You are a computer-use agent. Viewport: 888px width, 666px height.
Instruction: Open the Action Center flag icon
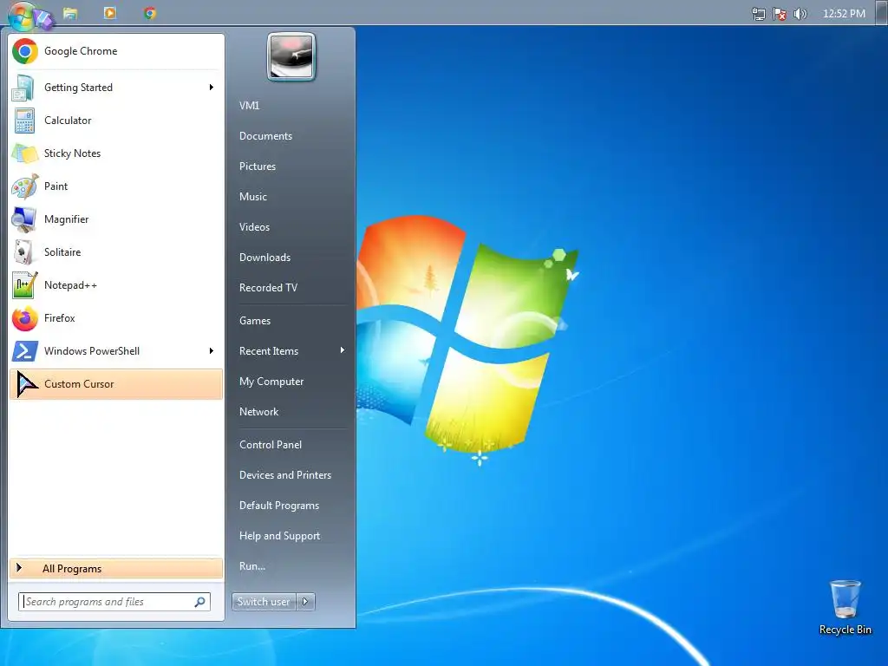point(780,14)
